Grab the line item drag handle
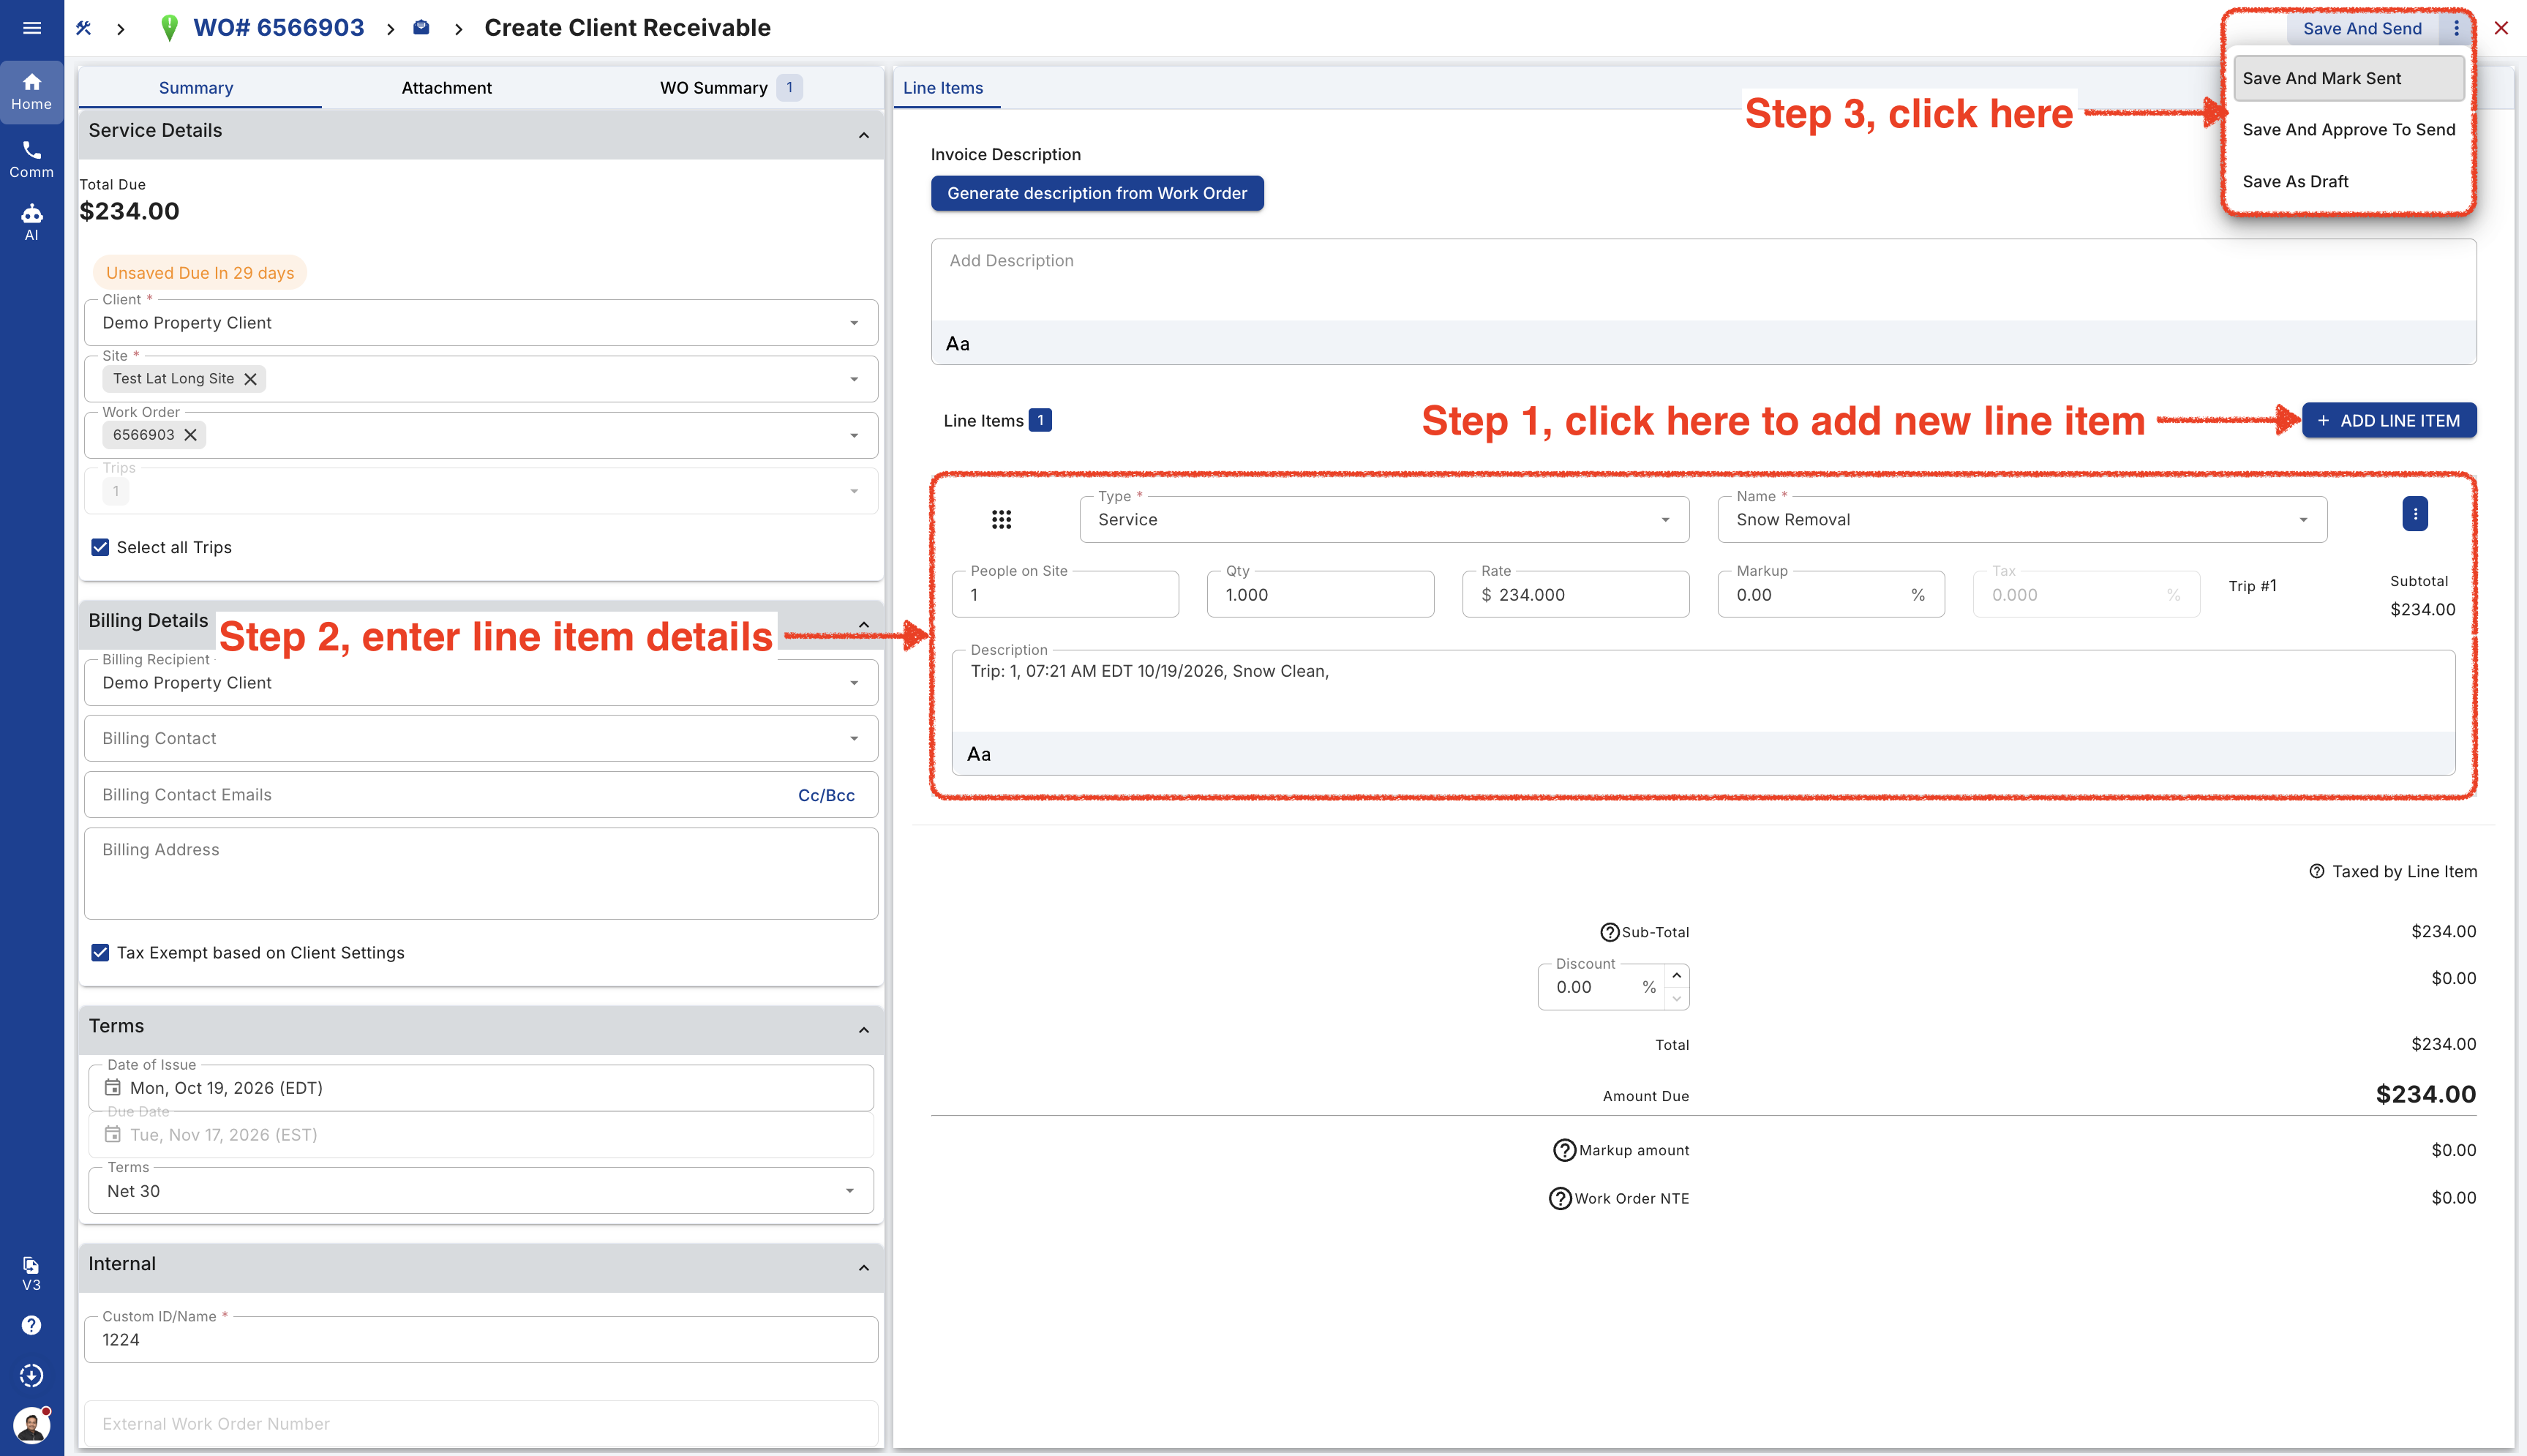This screenshot has height=1456, width=2527. [1002, 519]
